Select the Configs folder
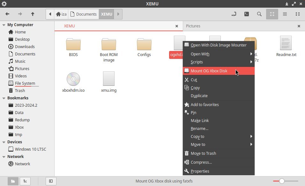Image resolution: width=305 pixels, height=186 pixels. (144, 47)
